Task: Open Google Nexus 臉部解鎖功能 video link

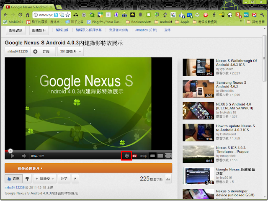Action: click(235, 171)
